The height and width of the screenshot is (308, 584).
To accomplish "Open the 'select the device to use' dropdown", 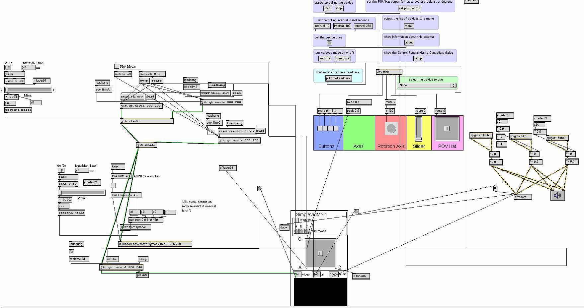I will coord(427,86).
